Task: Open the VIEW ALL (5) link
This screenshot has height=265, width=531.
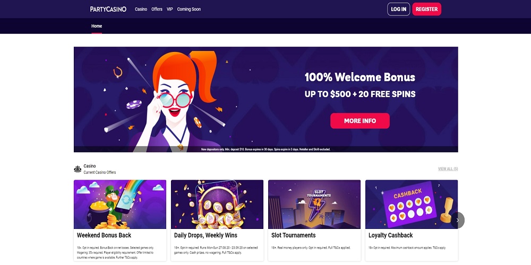Action: (448, 169)
